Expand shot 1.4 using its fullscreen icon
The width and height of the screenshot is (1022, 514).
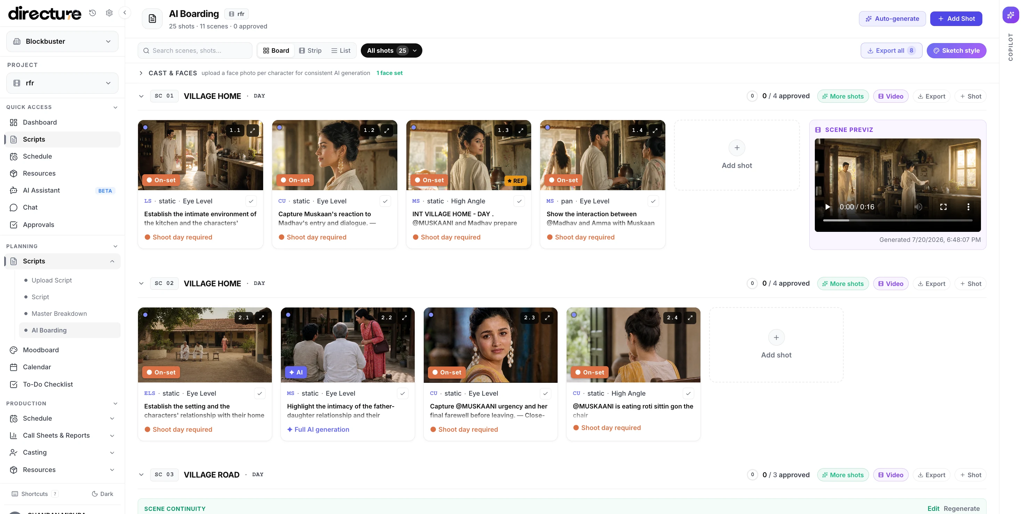click(655, 130)
